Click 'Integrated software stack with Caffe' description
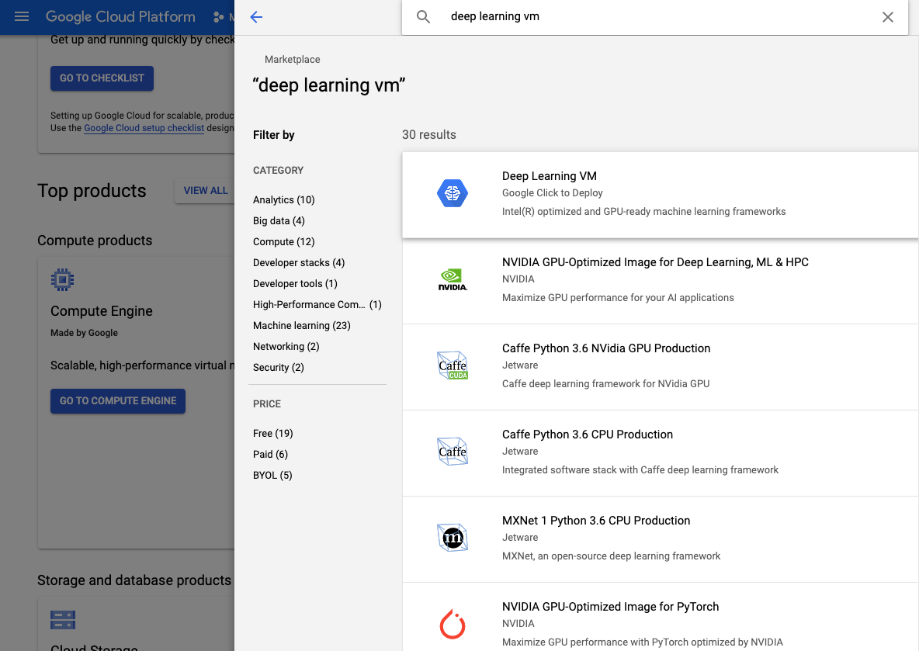 640,470
